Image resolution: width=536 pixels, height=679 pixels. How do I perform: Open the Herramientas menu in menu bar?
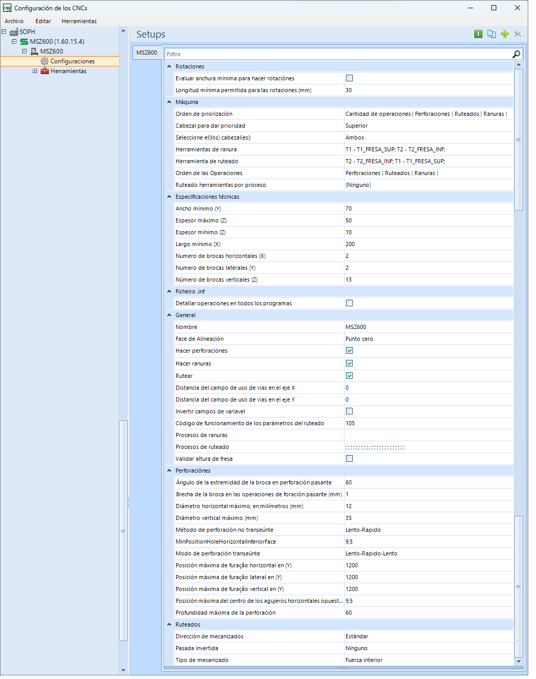pos(79,21)
